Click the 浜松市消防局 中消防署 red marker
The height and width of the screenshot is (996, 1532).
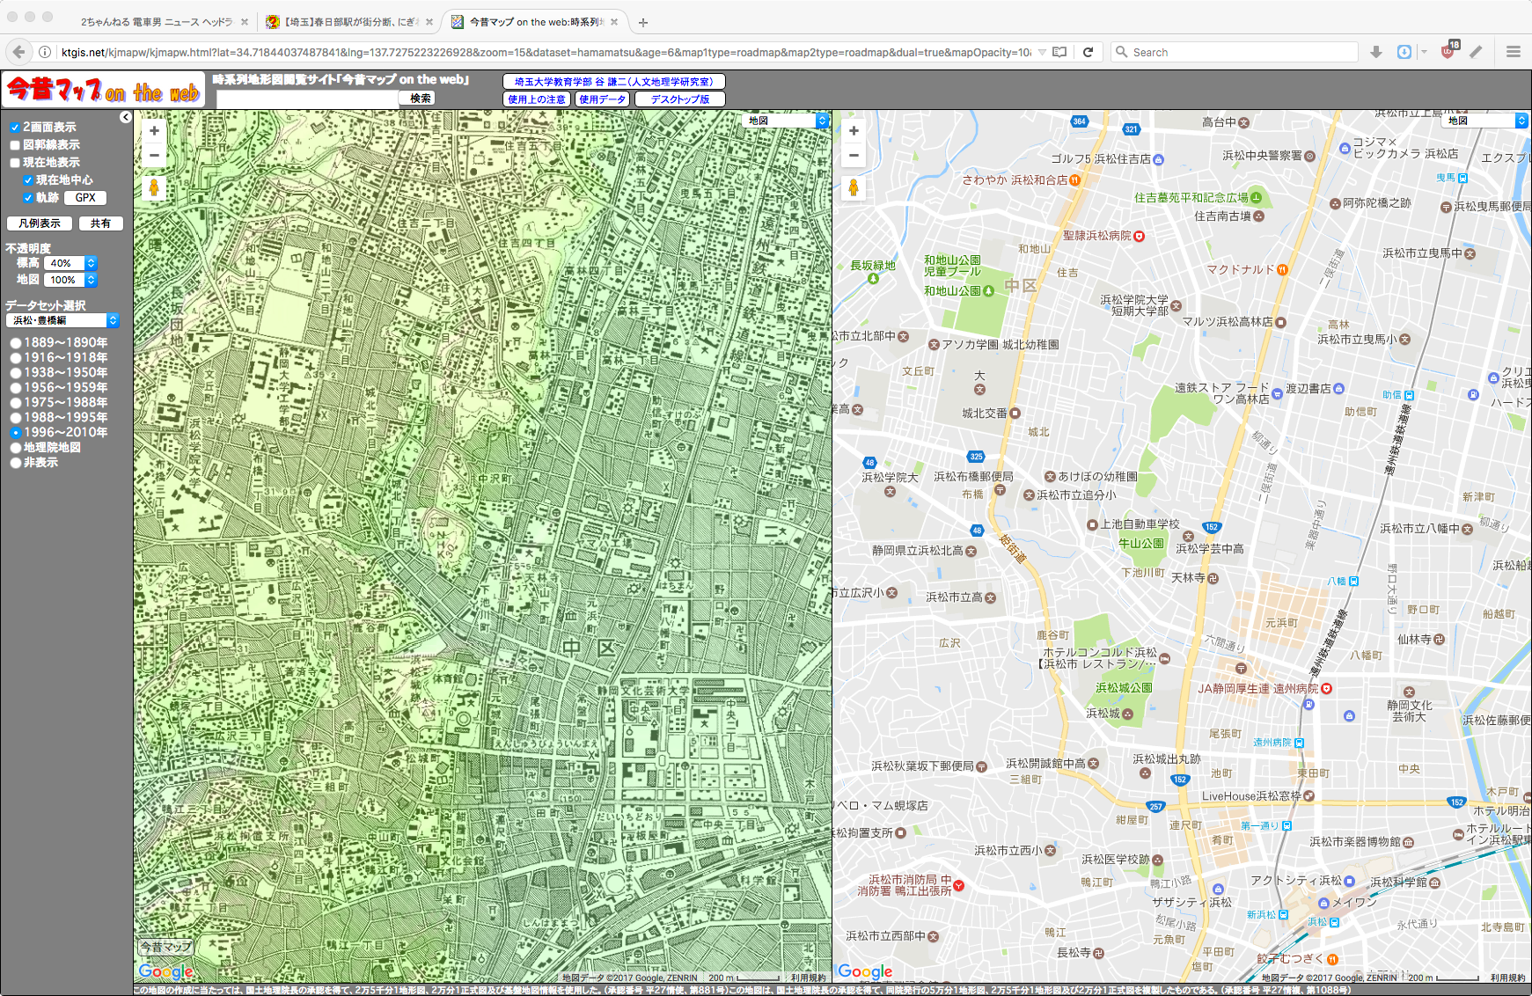click(959, 885)
